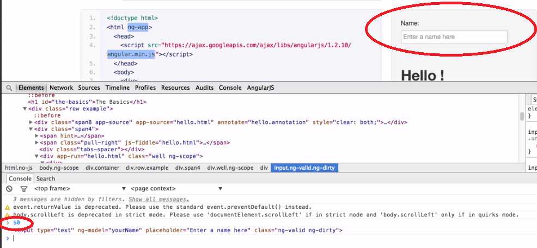Click the body.scrollLeft is deprecated warning text
This screenshot has height=248, width=537.
click(x=266, y=215)
